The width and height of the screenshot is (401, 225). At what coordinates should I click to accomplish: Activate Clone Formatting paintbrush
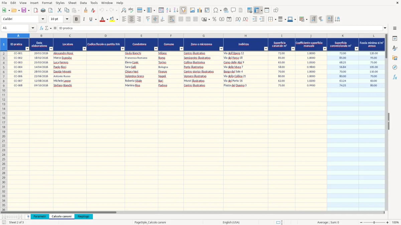(x=86, y=10)
